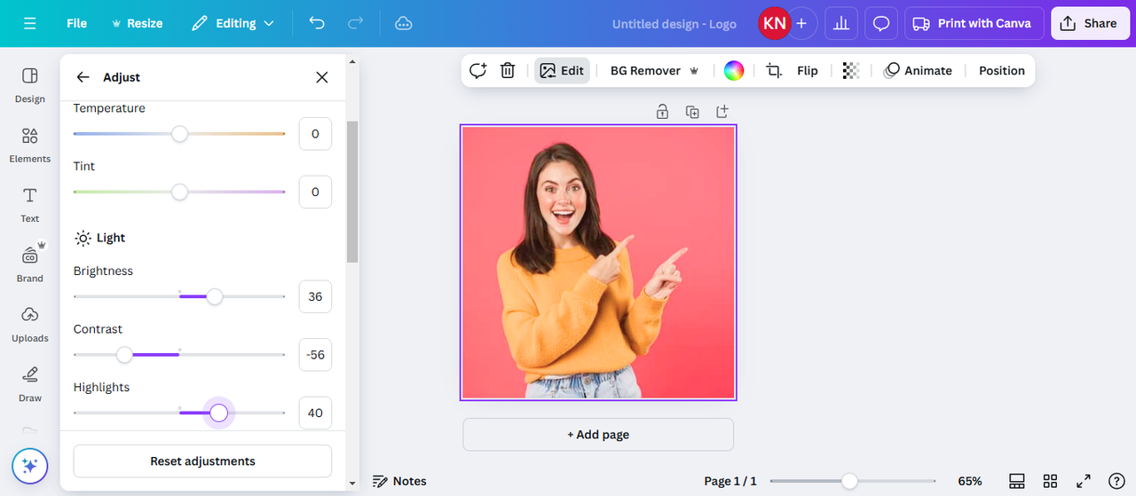The height and width of the screenshot is (496, 1136).
Task: Open the Position panel
Action: 1002,71
